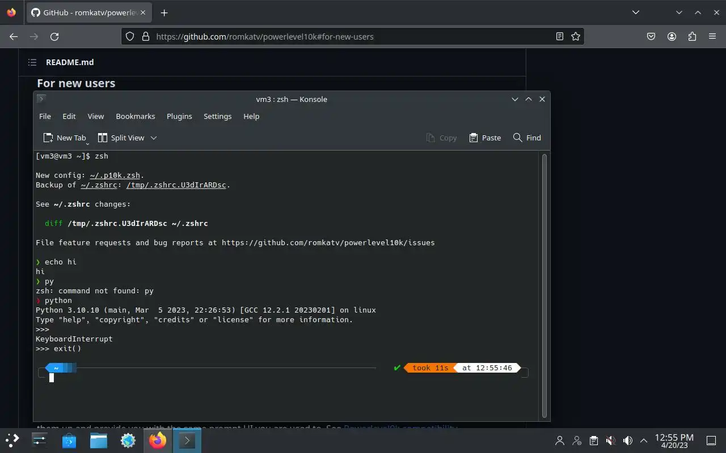Open the audio volume tray icon
726x453 pixels.
pos(627,441)
